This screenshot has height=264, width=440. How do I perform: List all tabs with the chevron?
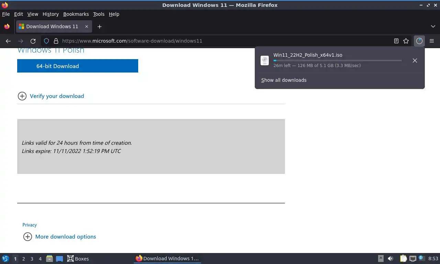coord(433,26)
